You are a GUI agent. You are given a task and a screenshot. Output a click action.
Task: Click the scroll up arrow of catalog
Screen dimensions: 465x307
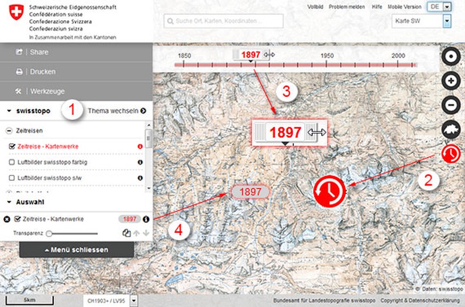click(x=149, y=126)
